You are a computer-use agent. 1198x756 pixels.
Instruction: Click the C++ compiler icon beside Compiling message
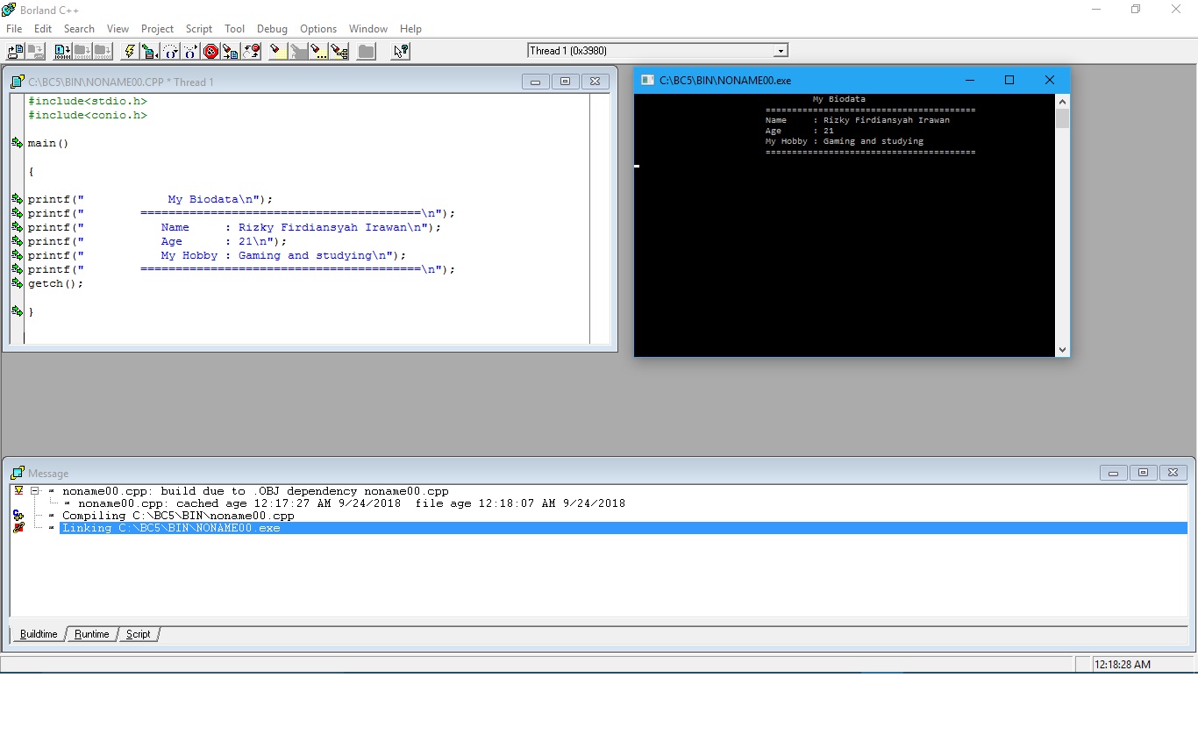point(18,516)
